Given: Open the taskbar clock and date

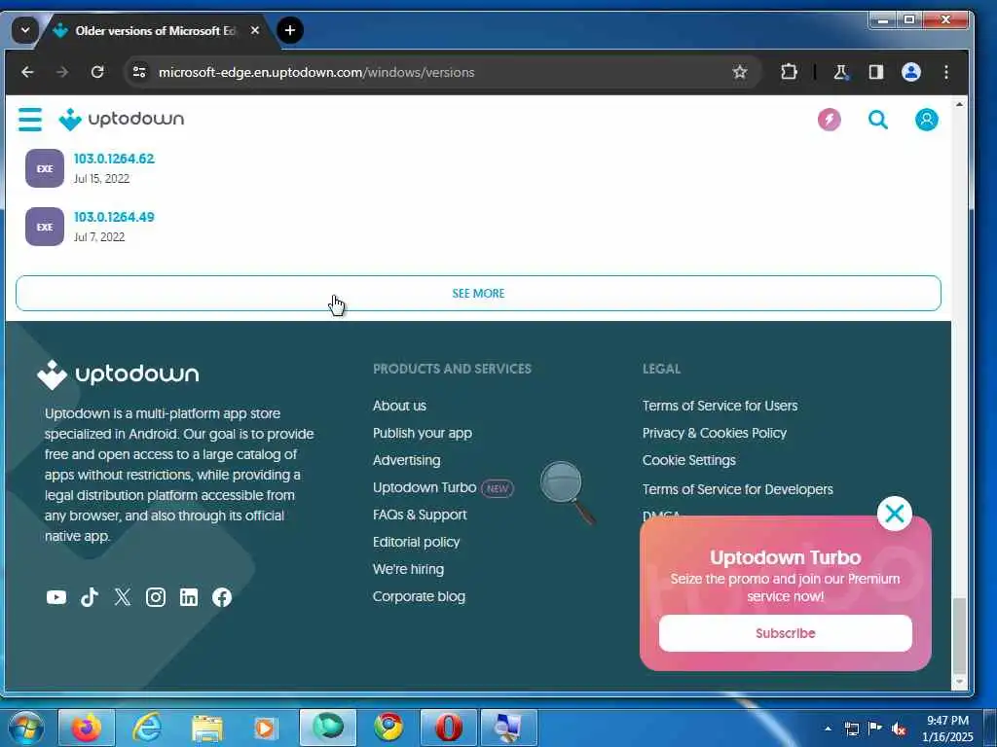Looking at the screenshot, I should pyautogui.click(x=947, y=729).
